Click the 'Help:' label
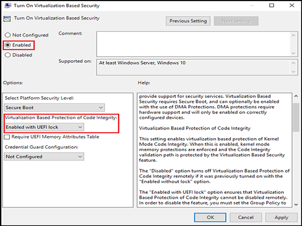Viewport: 302px width, 226px height. coord(144,83)
